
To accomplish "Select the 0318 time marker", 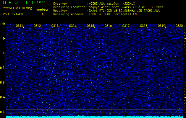I will point(144,26).
